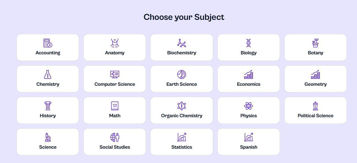Image resolution: width=357 pixels, height=163 pixels.
Task: Click the flask icon above Chemistry
Action: (48, 74)
